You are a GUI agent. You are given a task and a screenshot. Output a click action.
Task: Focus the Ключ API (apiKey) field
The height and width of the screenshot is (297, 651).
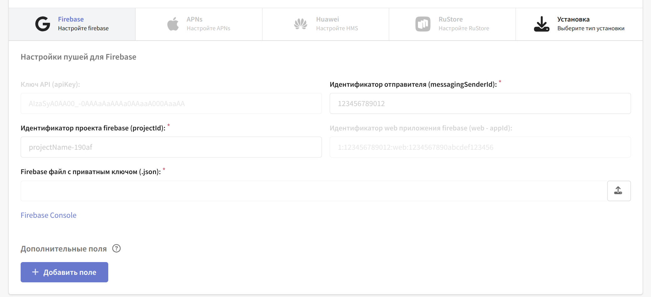(x=171, y=104)
